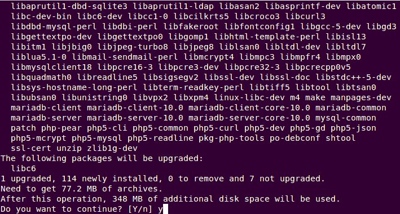Click the 'libc6' upgraded package name
The image size is (400, 214).
click(24, 168)
